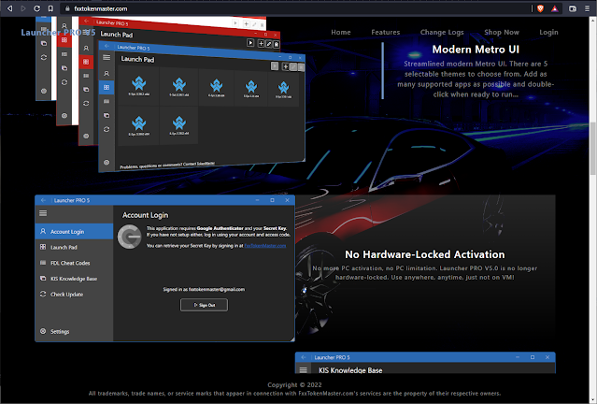Click hamburger menu in blue Launch Pad window
Screen dimensions: 597x404
click(107, 58)
